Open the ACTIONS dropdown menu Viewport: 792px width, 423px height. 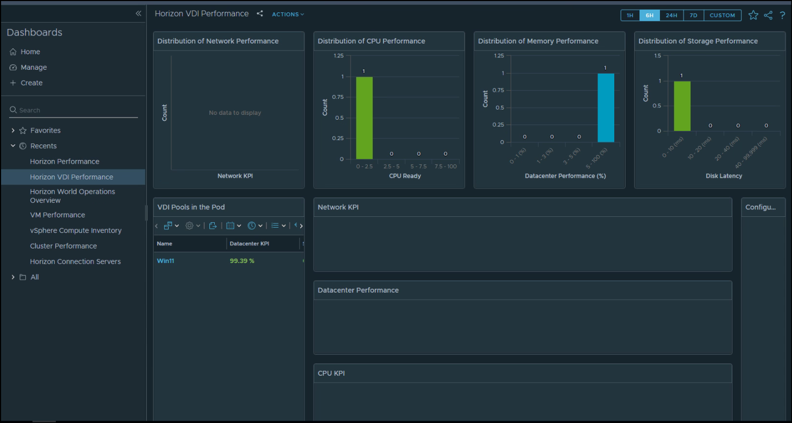click(288, 14)
